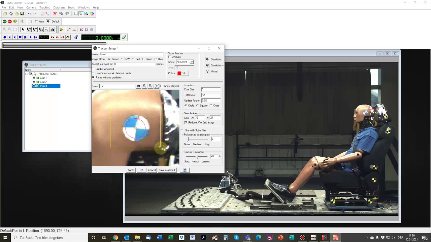Image resolution: width=431 pixels, height=242 pixels.
Task: Uncheck Reduce After 2nd Image
Action: click(x=186, y=122)
